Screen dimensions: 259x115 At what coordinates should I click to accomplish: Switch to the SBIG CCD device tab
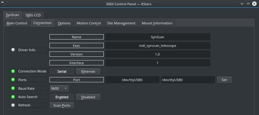33,15
